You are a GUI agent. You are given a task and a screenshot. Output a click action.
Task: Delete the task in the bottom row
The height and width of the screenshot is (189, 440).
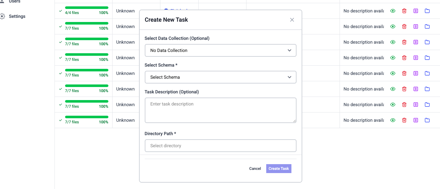(404, 120)
